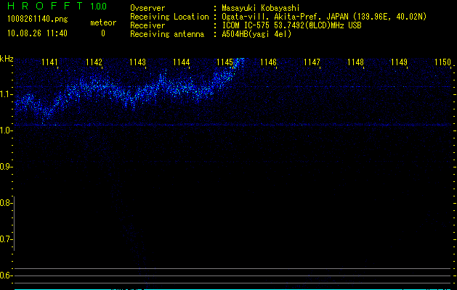This screenshot has height=290, width=457.
Task: Select the 0.6 frequency axis label
Action: point(7,275)
